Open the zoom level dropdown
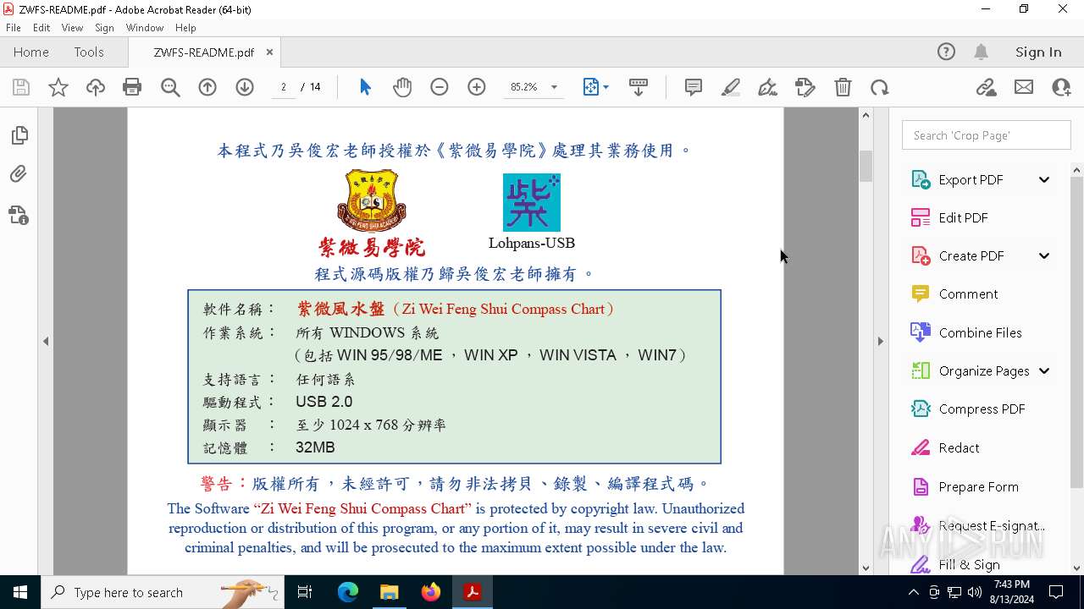The height and width of the screenshot is (609, 1084). pyautogui.click(x=554, y=87)
